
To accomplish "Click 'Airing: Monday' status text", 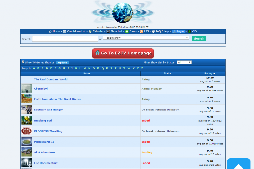I will pyautogui.click(x=151, y=89).
